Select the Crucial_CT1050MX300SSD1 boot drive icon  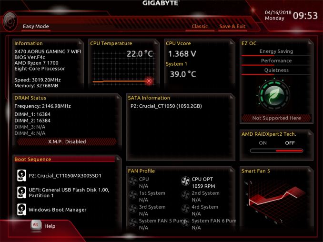pos(21,175)
